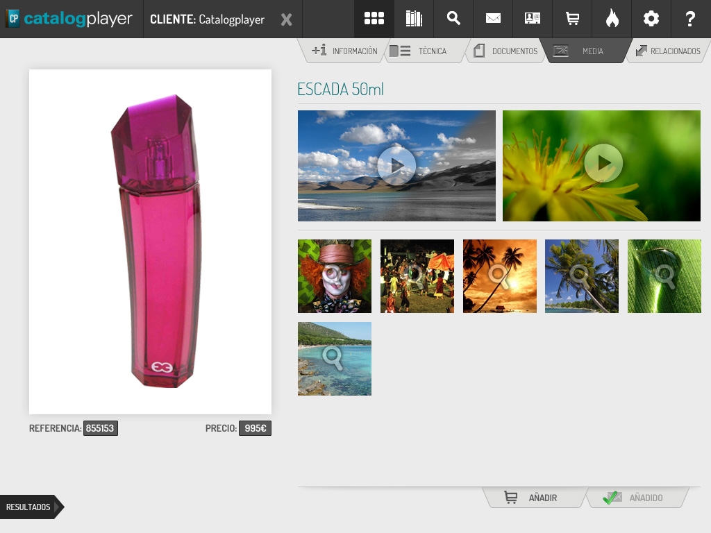Enlarge the Mad Hatter thumbnail
Viewport: 711px width, 533px height.
[335, 276]
